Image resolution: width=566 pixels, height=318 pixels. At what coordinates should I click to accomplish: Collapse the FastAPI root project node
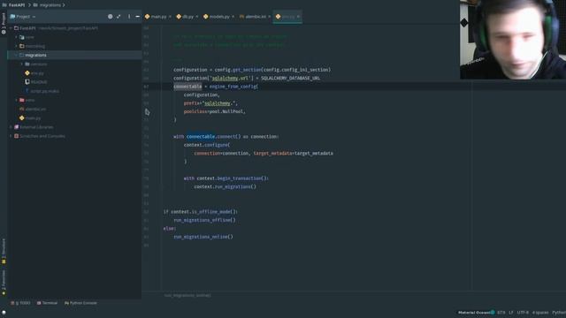tap(11, 28)
